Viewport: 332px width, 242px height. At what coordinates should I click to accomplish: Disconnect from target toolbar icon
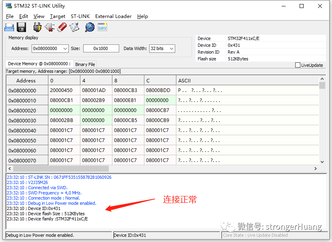click(50, 27)
